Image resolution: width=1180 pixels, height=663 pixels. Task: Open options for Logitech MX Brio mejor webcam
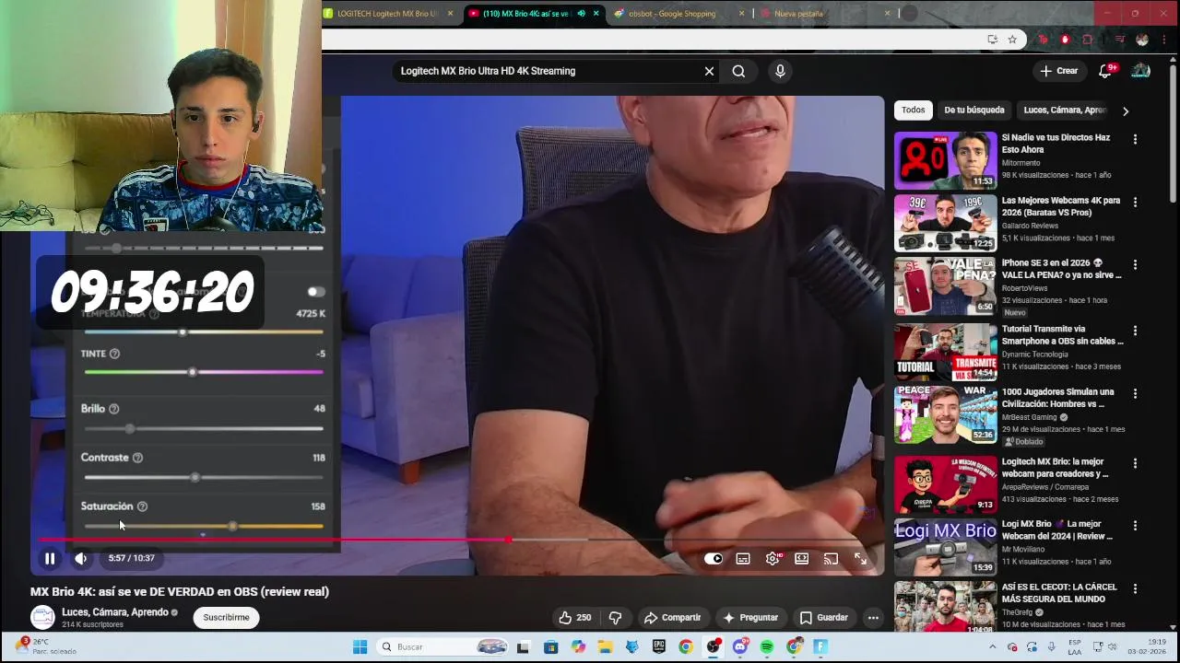1135,463
